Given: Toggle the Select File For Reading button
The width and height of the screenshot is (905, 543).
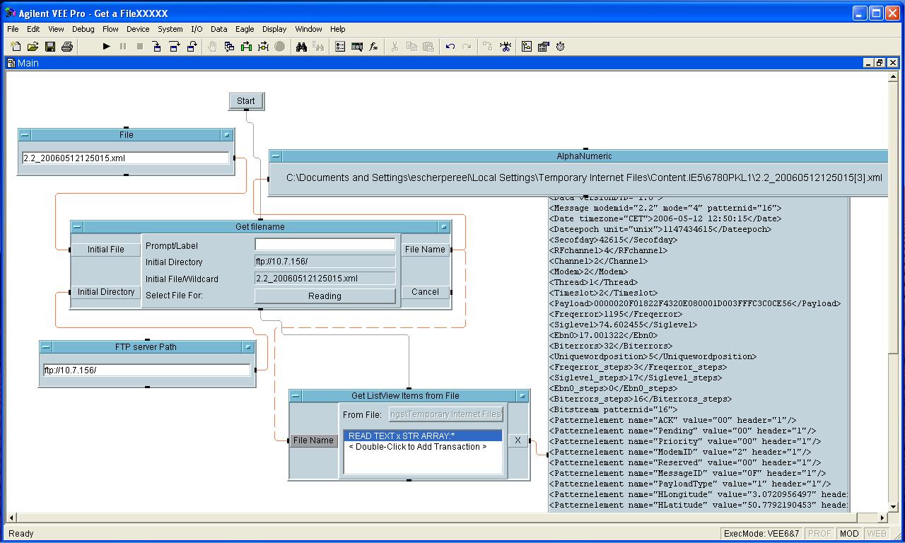Looking at the screenshot, I should click(x=325, y=296).
